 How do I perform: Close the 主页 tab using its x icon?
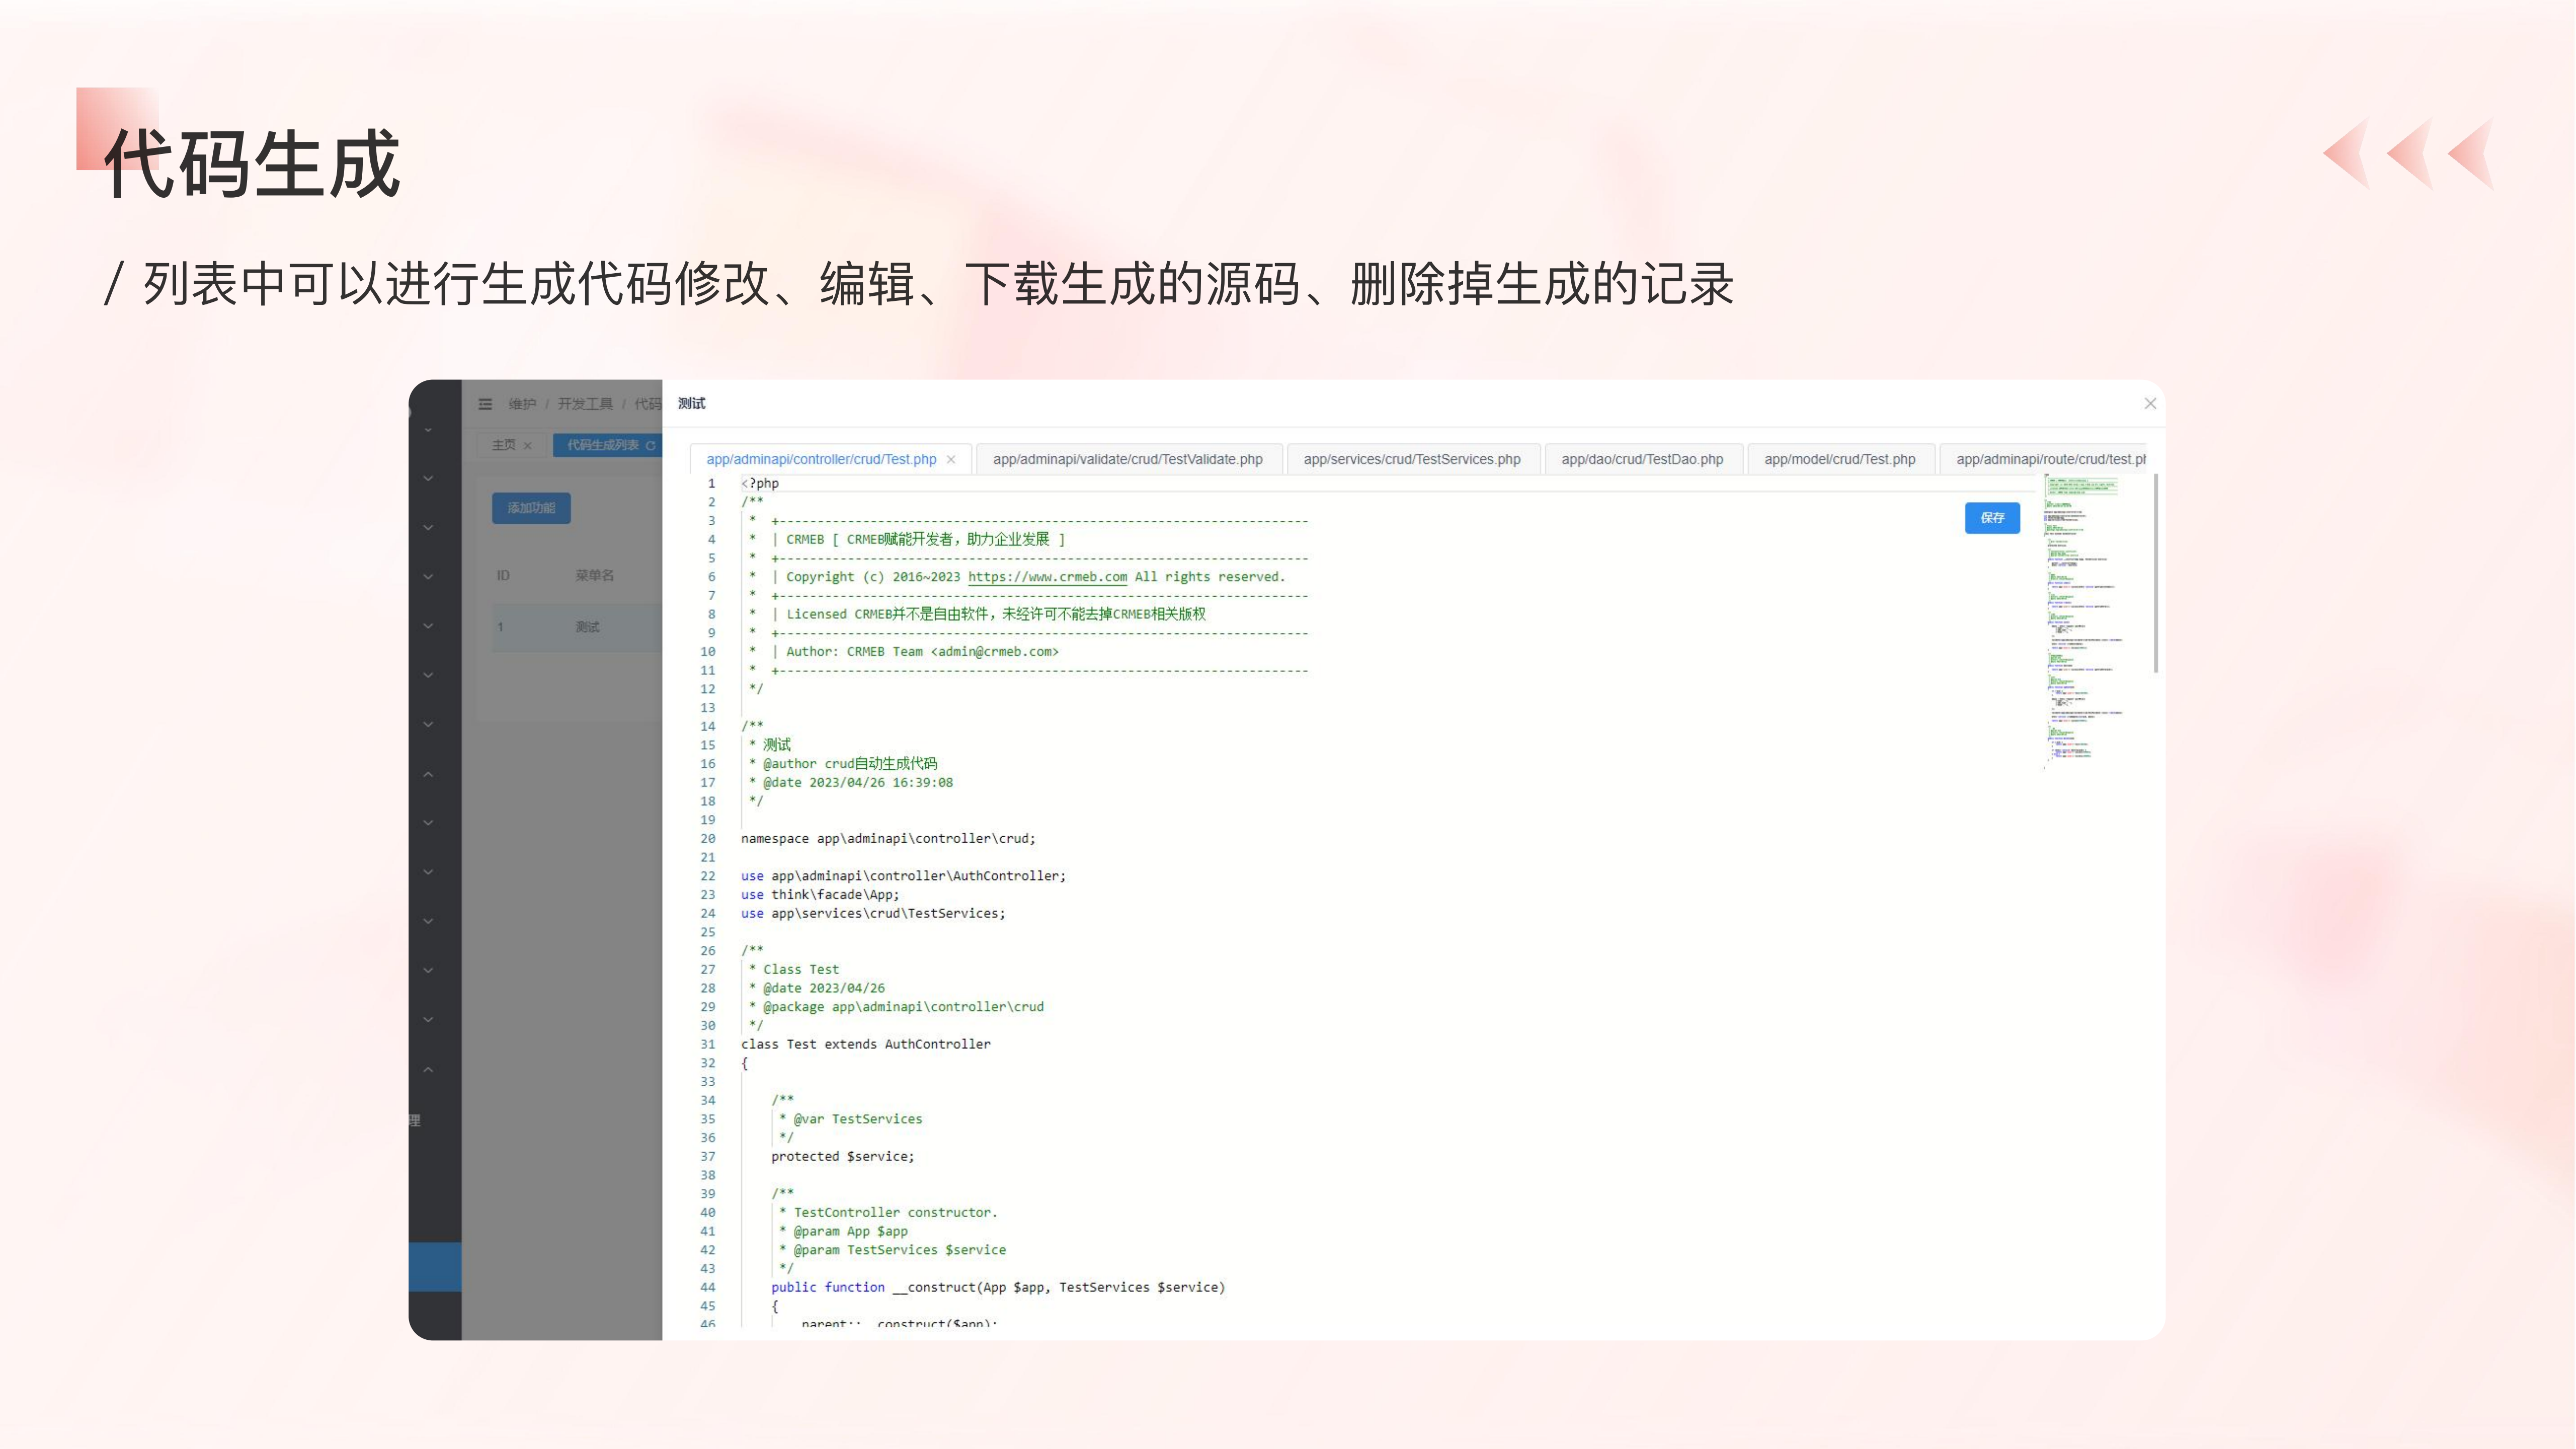527,445
